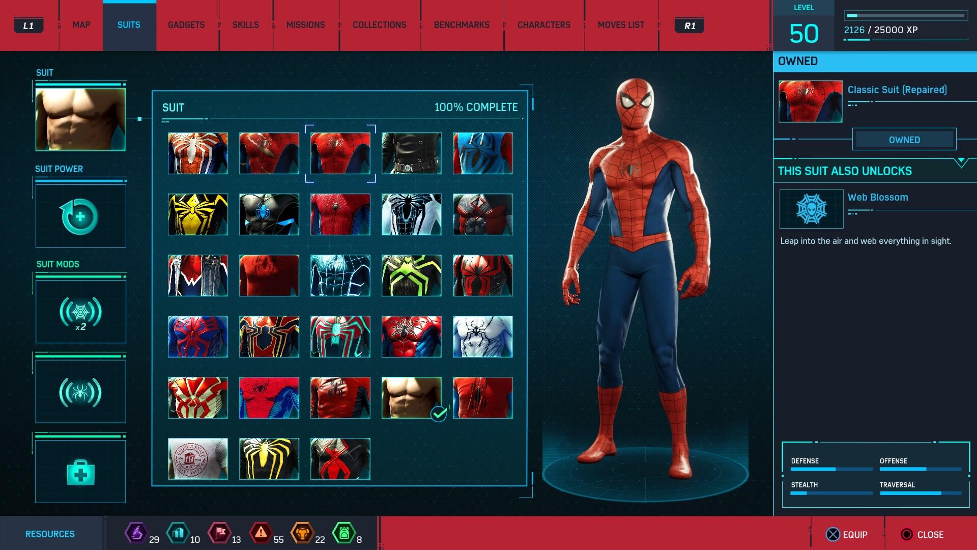Click the Equip button
The width and height of the screenshot is (977, 550).
[x=847, y=534]
